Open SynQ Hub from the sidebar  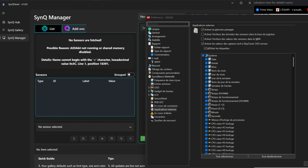pyautogui.click(x=14, y=22)
